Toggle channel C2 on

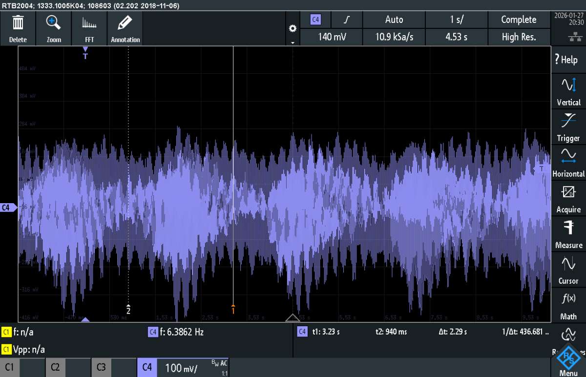[68, 367]
